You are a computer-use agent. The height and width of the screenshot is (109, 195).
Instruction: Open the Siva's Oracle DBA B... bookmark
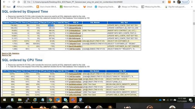47,7
